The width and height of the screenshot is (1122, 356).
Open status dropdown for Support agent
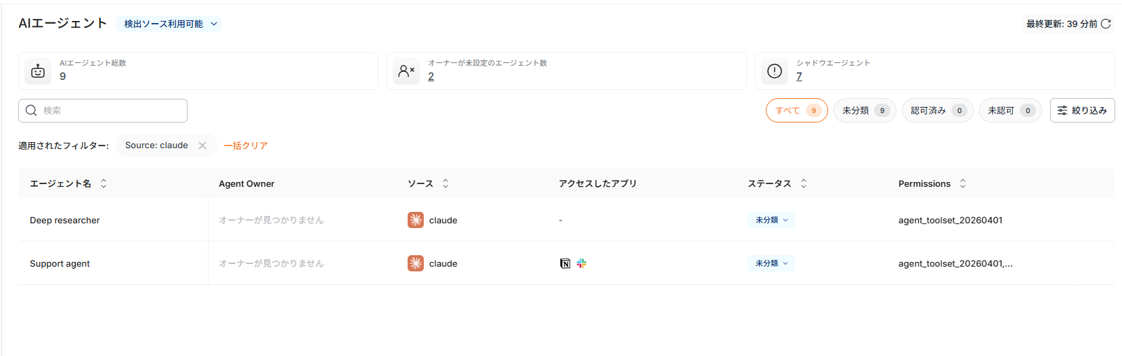click(771, 263)
